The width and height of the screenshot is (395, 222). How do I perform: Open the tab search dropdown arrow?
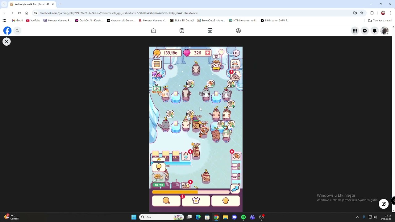[x=4, y=4]
